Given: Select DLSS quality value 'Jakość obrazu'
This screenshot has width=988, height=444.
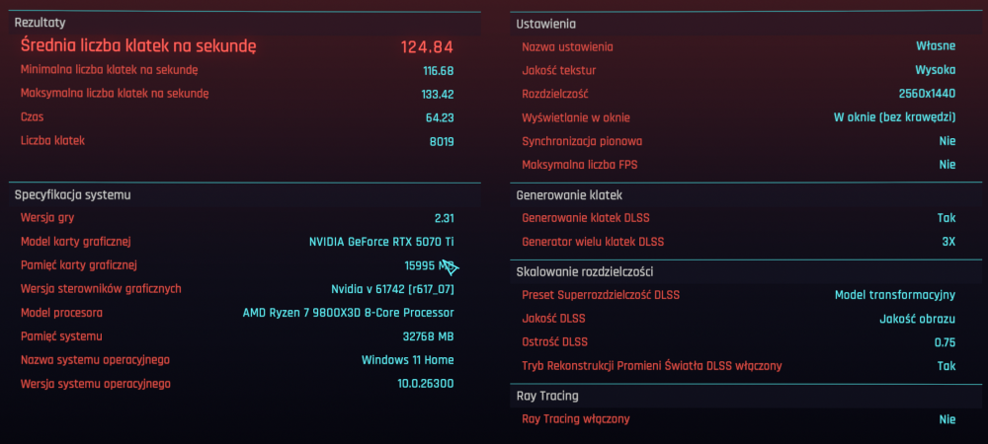Looking at the screenshot, I should tap(918, 319).
